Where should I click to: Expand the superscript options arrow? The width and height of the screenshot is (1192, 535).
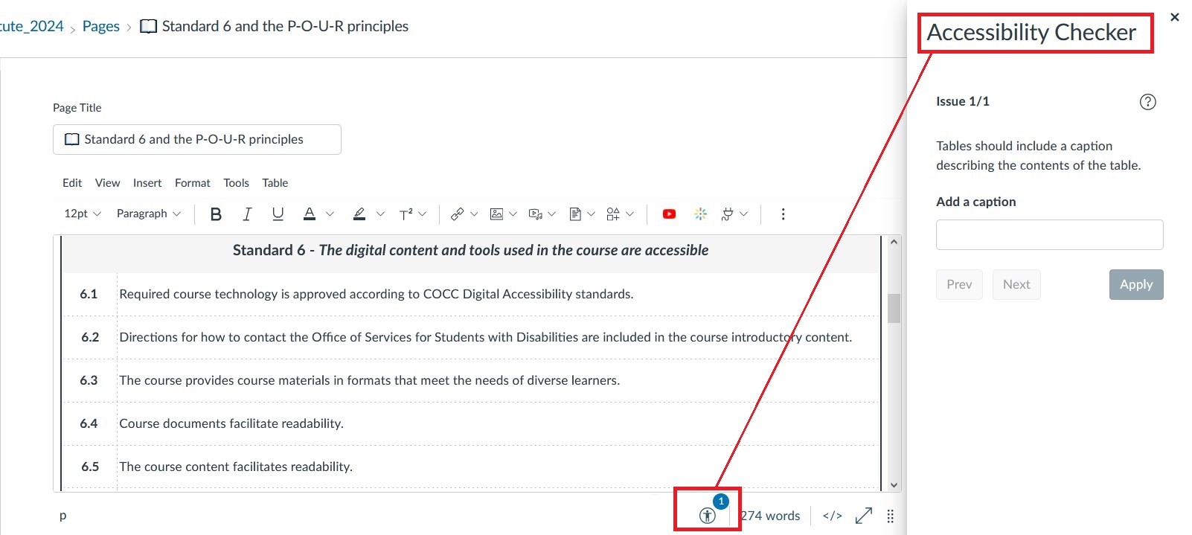pyautogui.click(x=423, y=214)
